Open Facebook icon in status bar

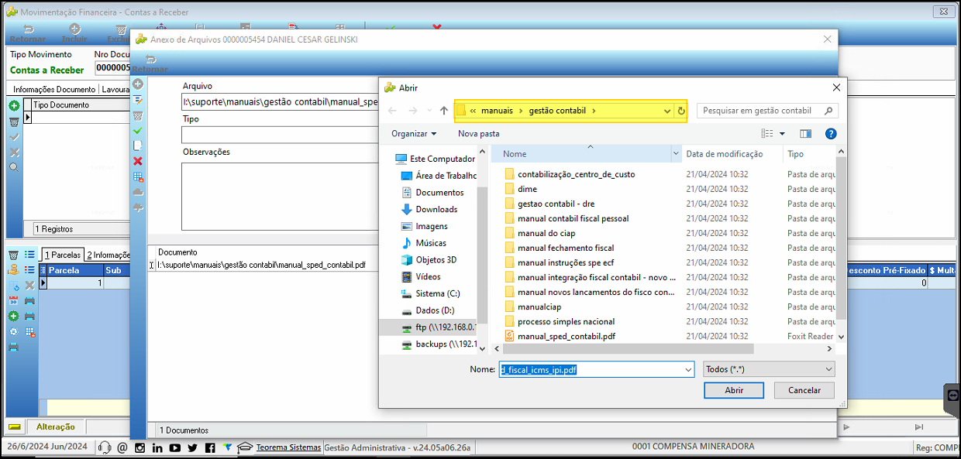point(210,447)
